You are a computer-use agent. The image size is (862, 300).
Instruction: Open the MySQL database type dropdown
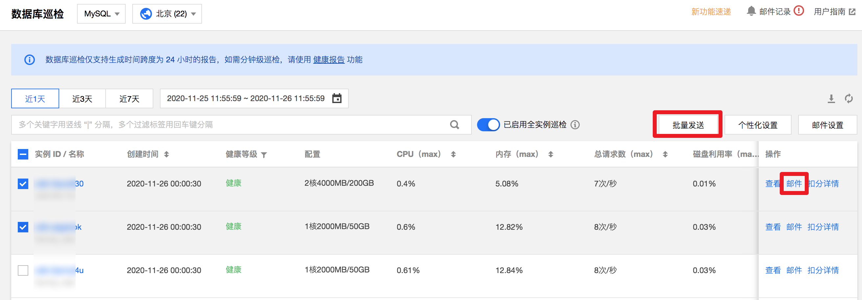101,14
